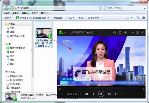
Task: Open the 编辑(E) menu
Action: pos(16,13)
